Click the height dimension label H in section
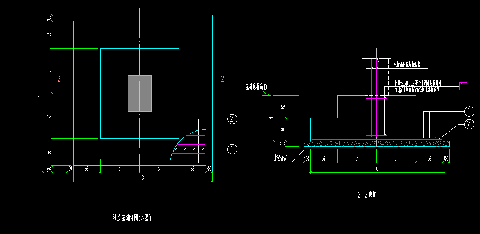Image resolution: width=480 pixels, height=234 pixels. coord(271,118)
